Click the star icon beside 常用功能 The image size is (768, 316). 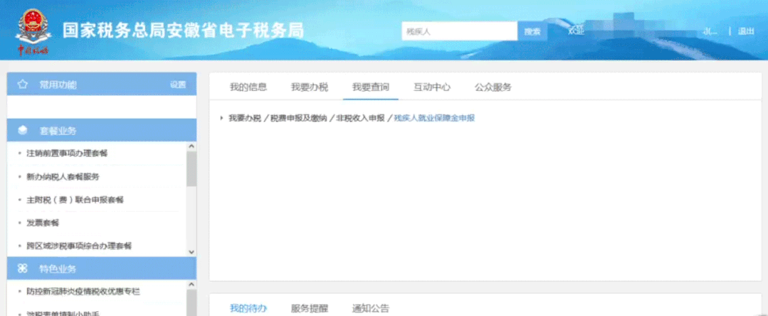point(23,85)
